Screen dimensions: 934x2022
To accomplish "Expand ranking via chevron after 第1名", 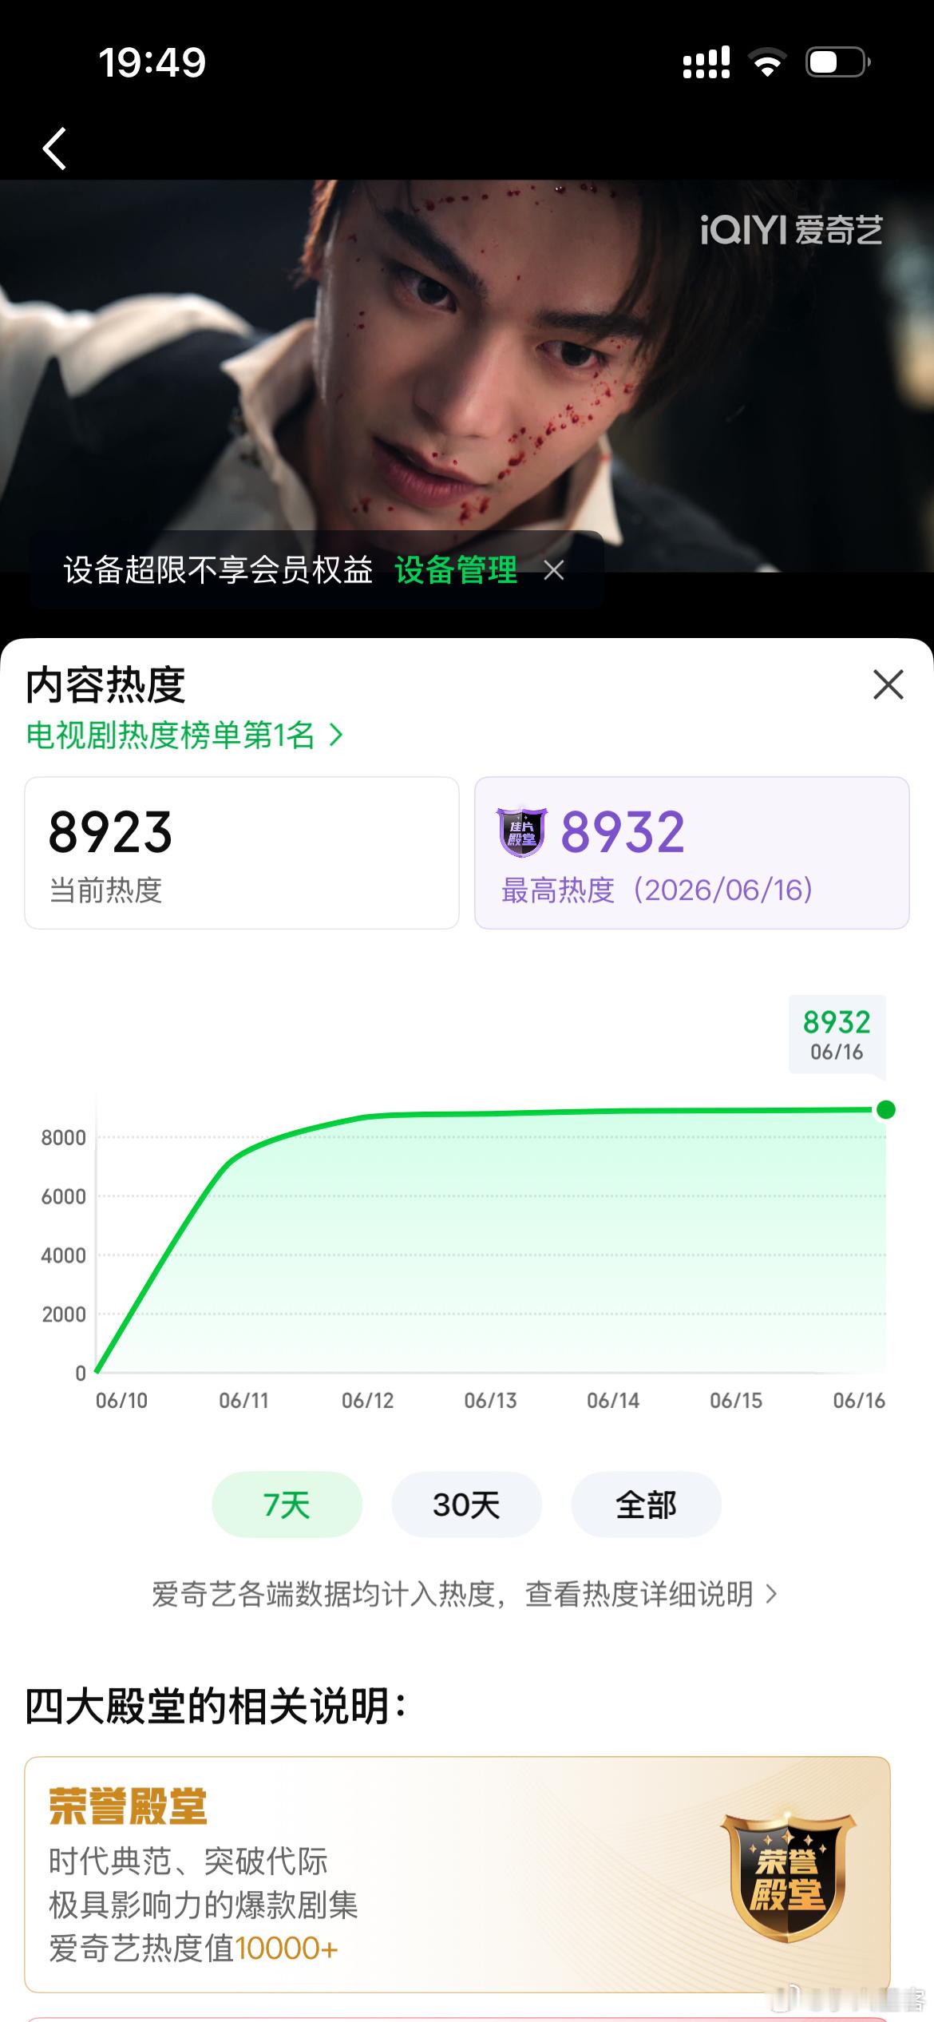I will coord(337,735).
